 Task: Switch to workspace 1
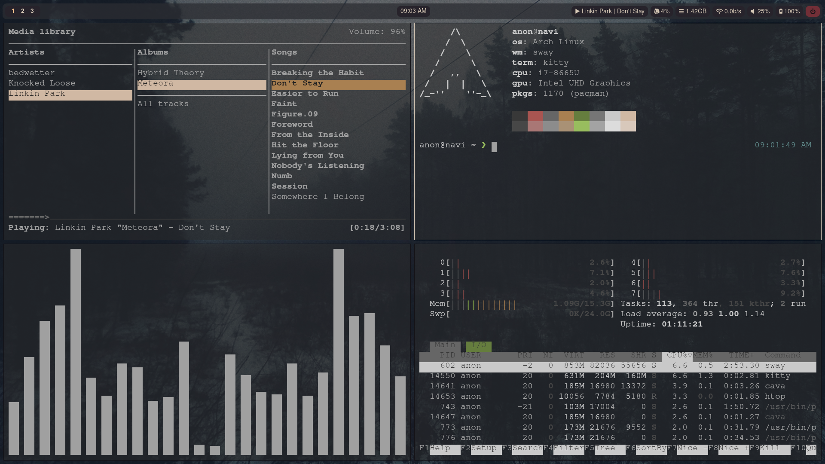point(13,11)
